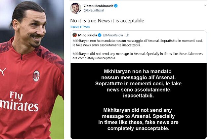Screen dimensions: 211x140
Task: Open the @Ibra_official handle
Action: (x=94, y=10)
